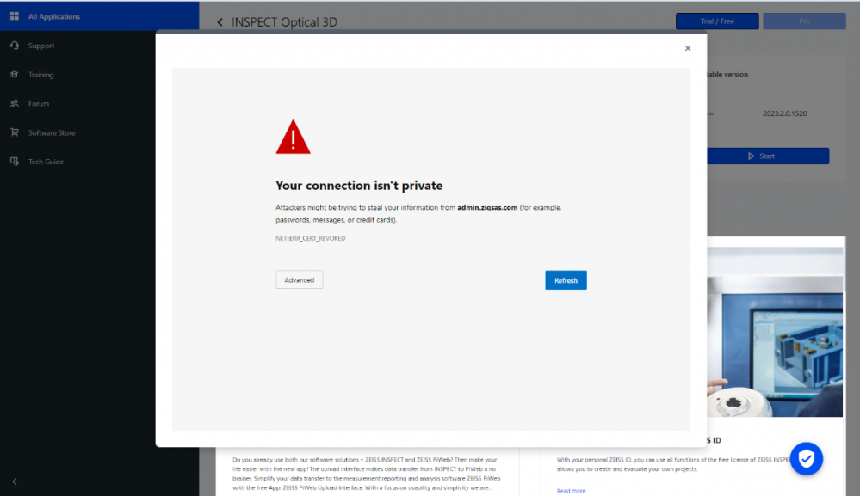This screenshot has width=860, height=496.
Task: Click the All Applications grid icon
Action: point(15,16)
